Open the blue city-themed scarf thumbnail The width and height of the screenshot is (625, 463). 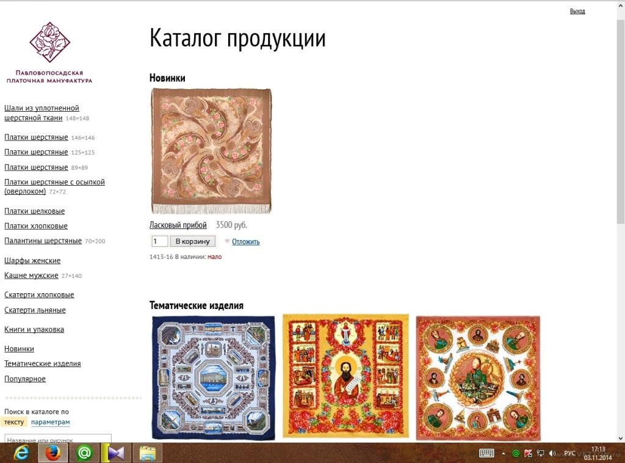(x=213, y=377)
